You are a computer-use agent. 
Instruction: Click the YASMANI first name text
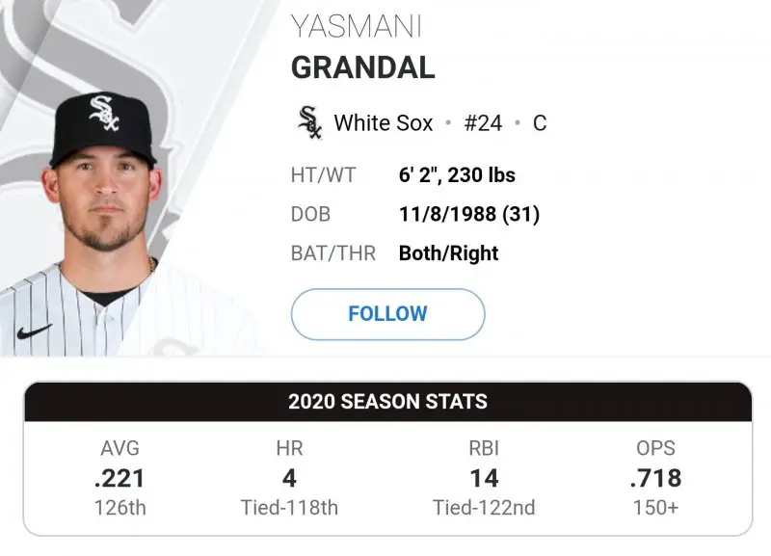tap(356, 27)
